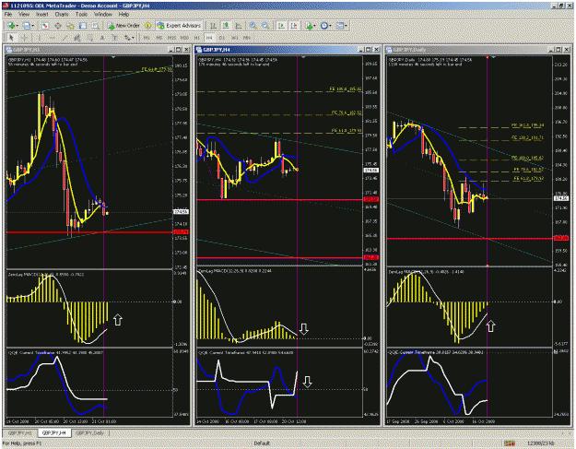This screenshot has width=576, height=449.
Task: Check the connection status bars icon
Action: tap(510, 443)
